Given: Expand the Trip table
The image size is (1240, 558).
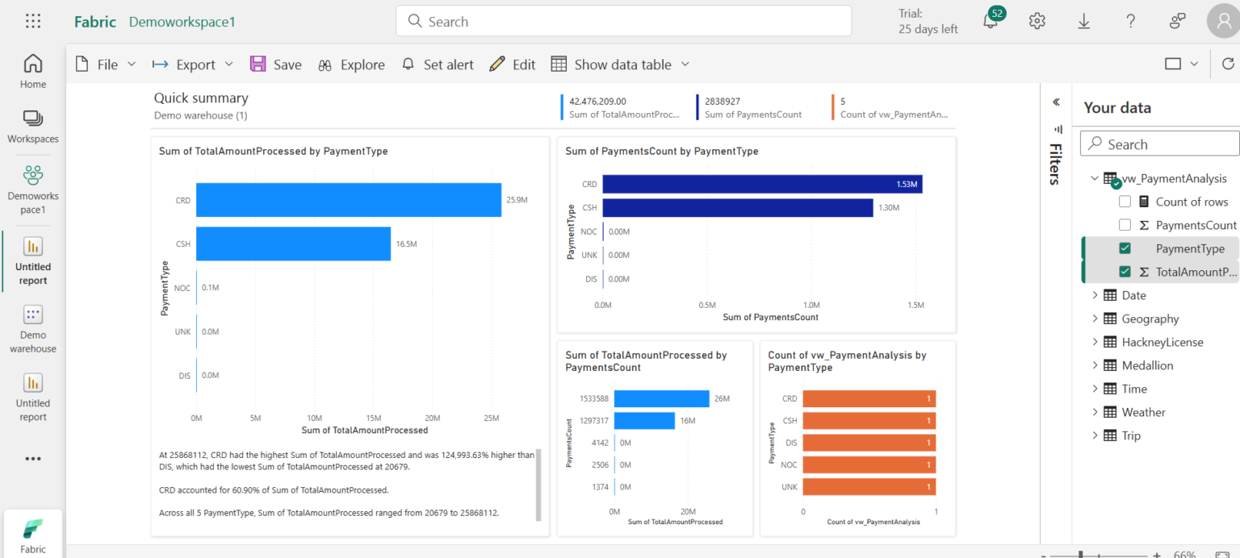Looking at the screenshot, I should coord(1095,435).
